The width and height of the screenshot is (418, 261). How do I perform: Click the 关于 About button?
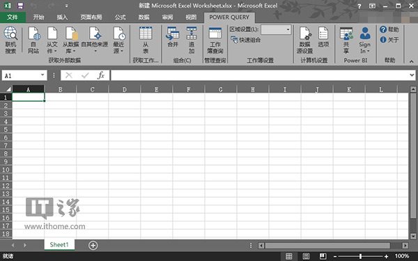[389, 40]
